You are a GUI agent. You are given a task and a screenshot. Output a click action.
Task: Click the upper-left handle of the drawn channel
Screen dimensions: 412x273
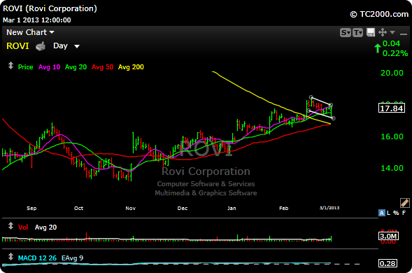pos(311,97)
